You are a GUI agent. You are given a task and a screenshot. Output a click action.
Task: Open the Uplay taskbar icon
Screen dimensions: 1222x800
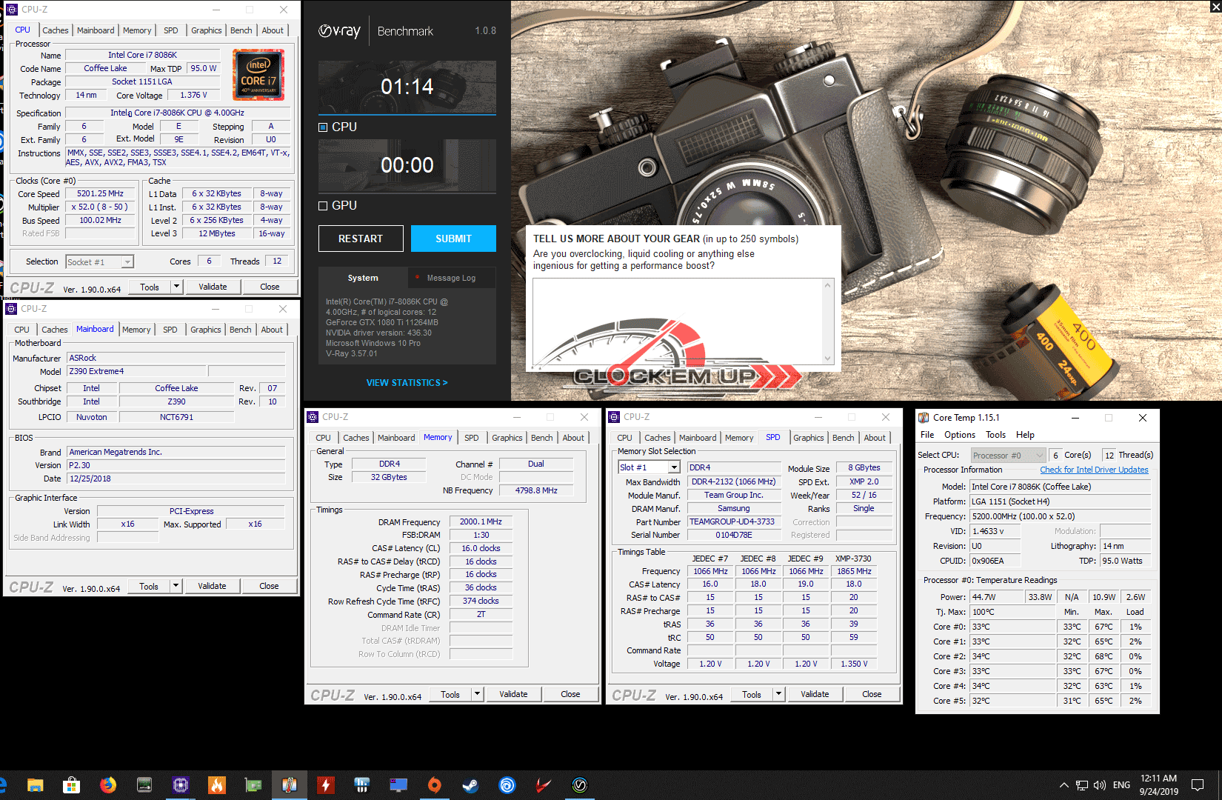click(507, 784)
